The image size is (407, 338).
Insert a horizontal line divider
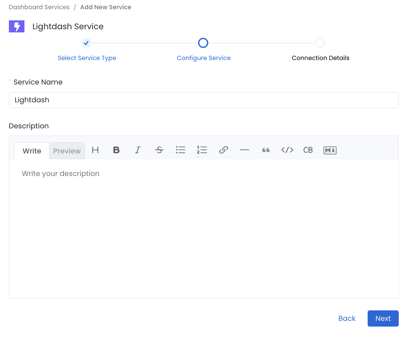point(244,150)
